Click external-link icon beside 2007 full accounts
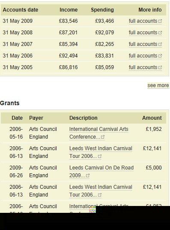Viewport: 170px width, 230px height. [x=160, y=44]
